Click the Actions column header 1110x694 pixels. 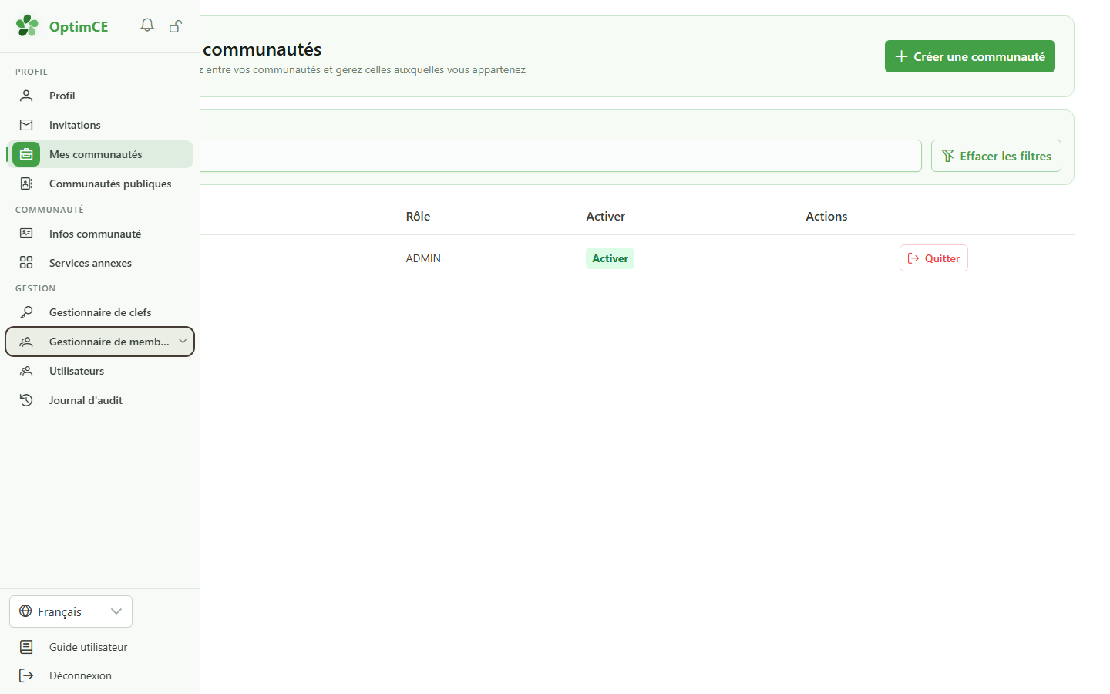pos(826,217)
